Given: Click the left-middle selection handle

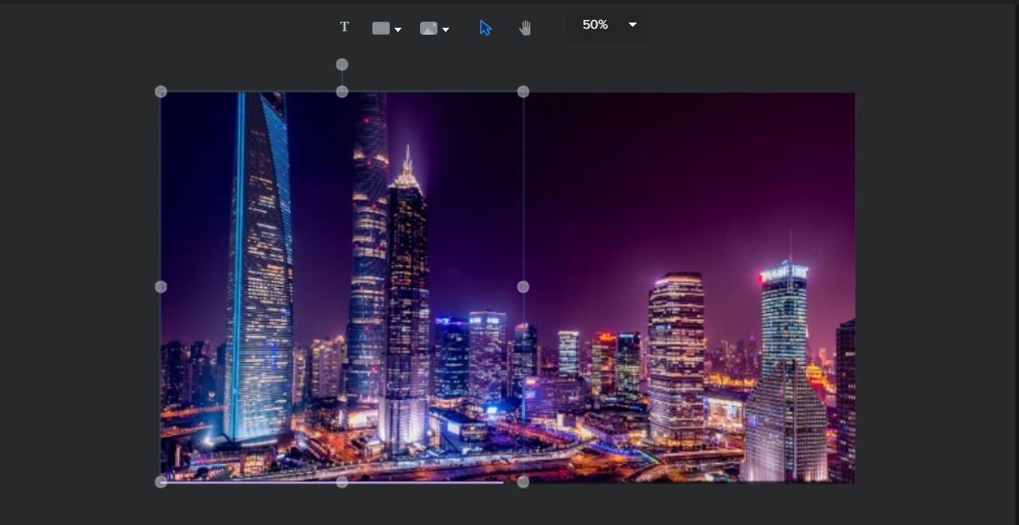Looking at the screenshot, I should [x=161, y=286].
